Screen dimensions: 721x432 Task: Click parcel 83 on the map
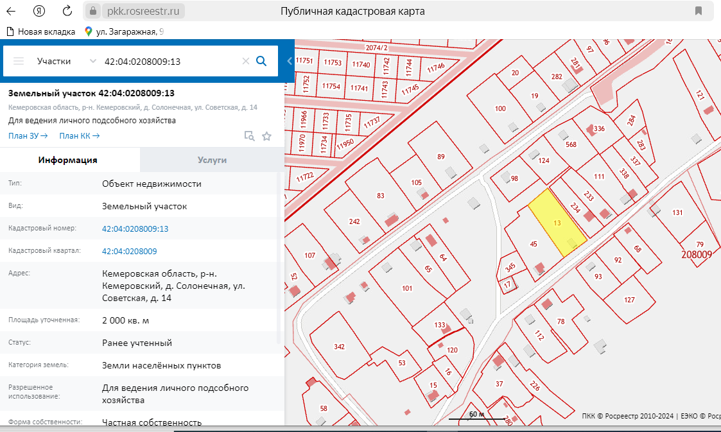click(x=380, y=196)
